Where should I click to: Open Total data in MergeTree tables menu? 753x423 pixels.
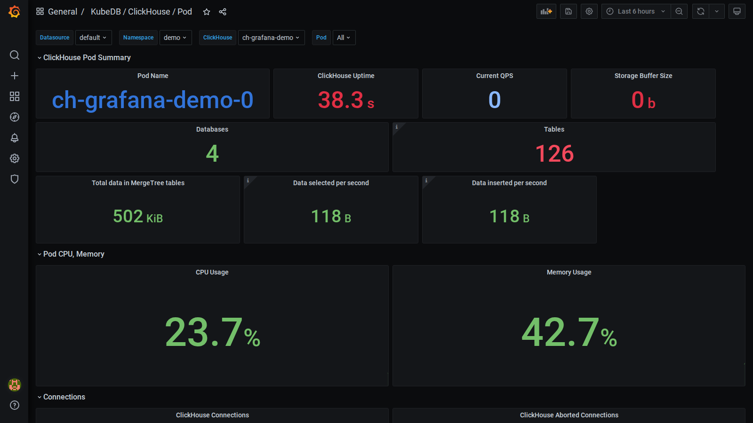138,183
